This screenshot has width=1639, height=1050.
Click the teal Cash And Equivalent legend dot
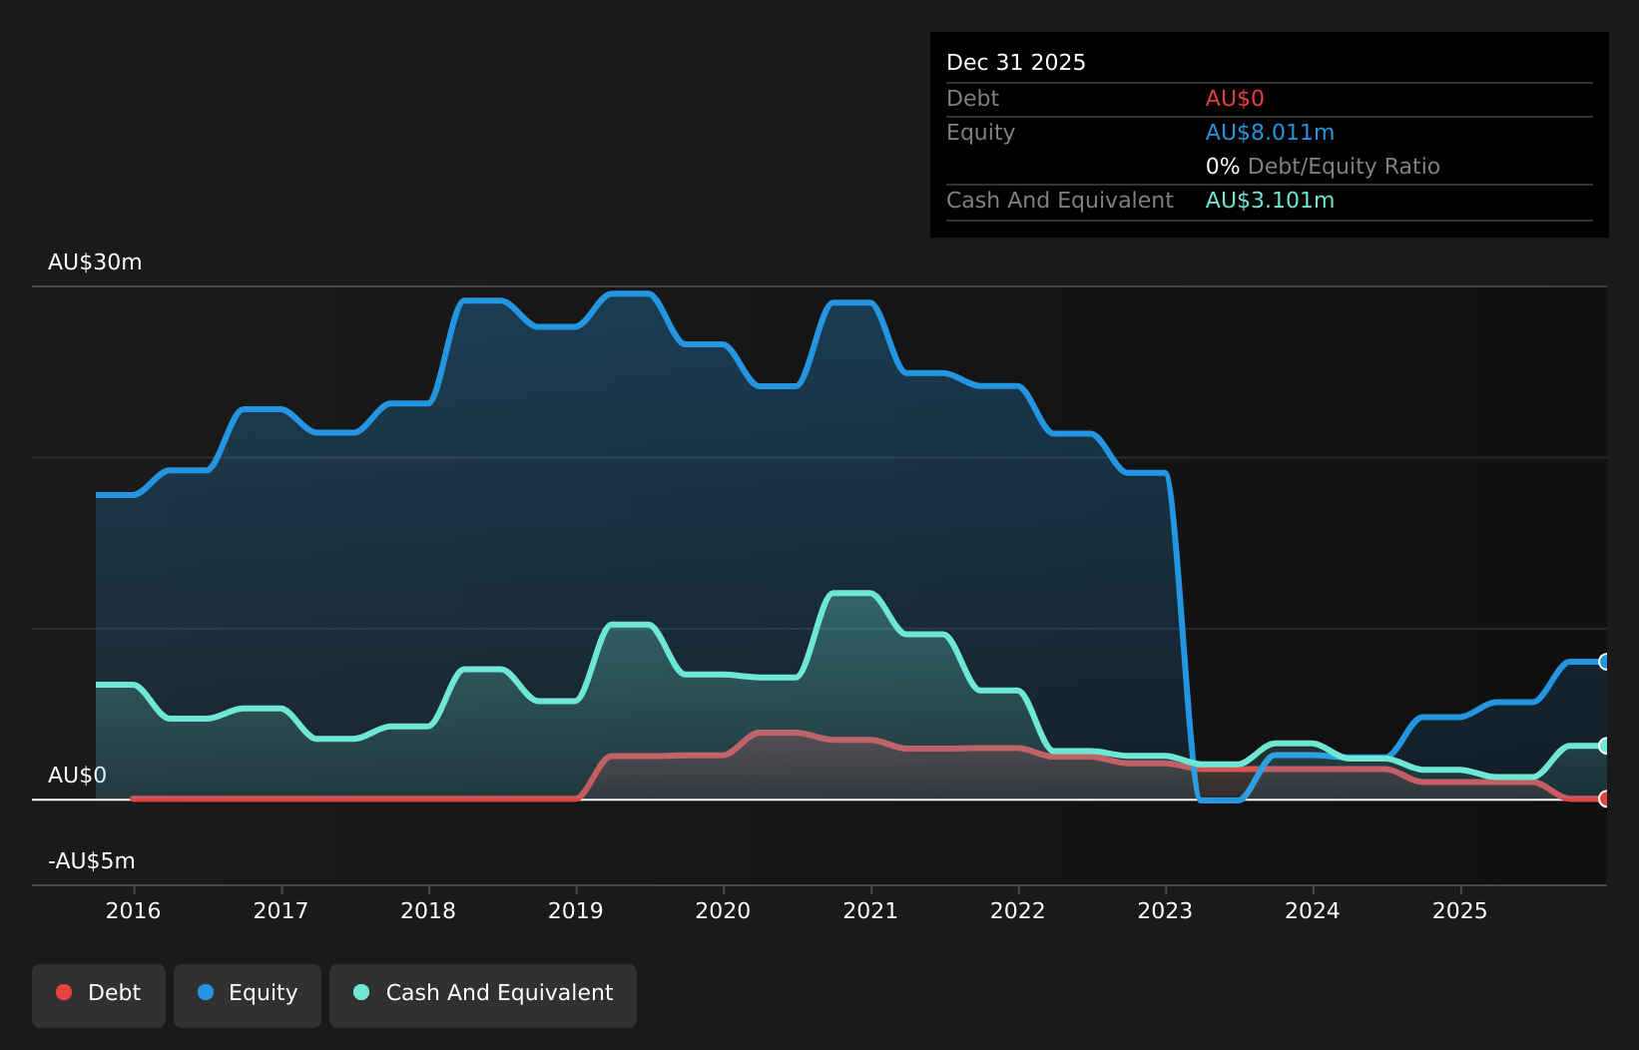[361, 992]
